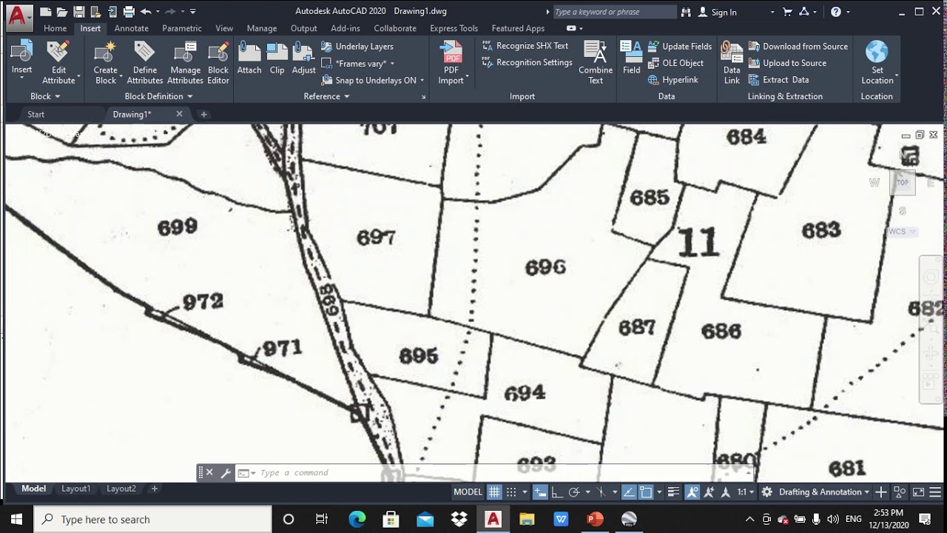Click the Update Fields button

[679, 46]
